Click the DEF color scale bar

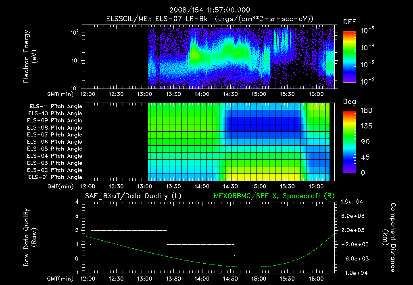[x=349, y=56]
